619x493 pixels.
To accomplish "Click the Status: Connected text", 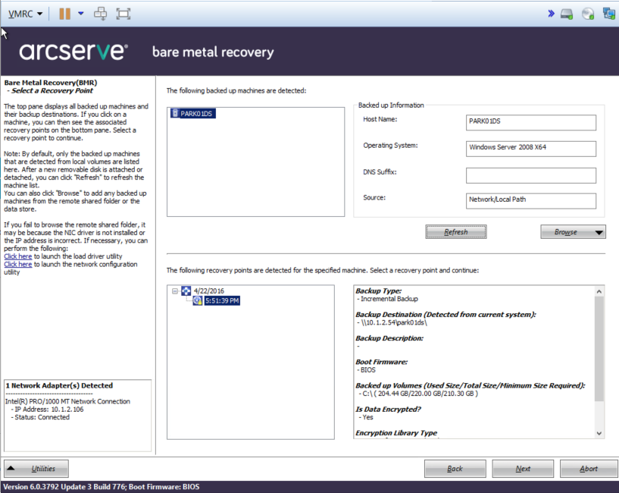I will [x=42, y=417].
